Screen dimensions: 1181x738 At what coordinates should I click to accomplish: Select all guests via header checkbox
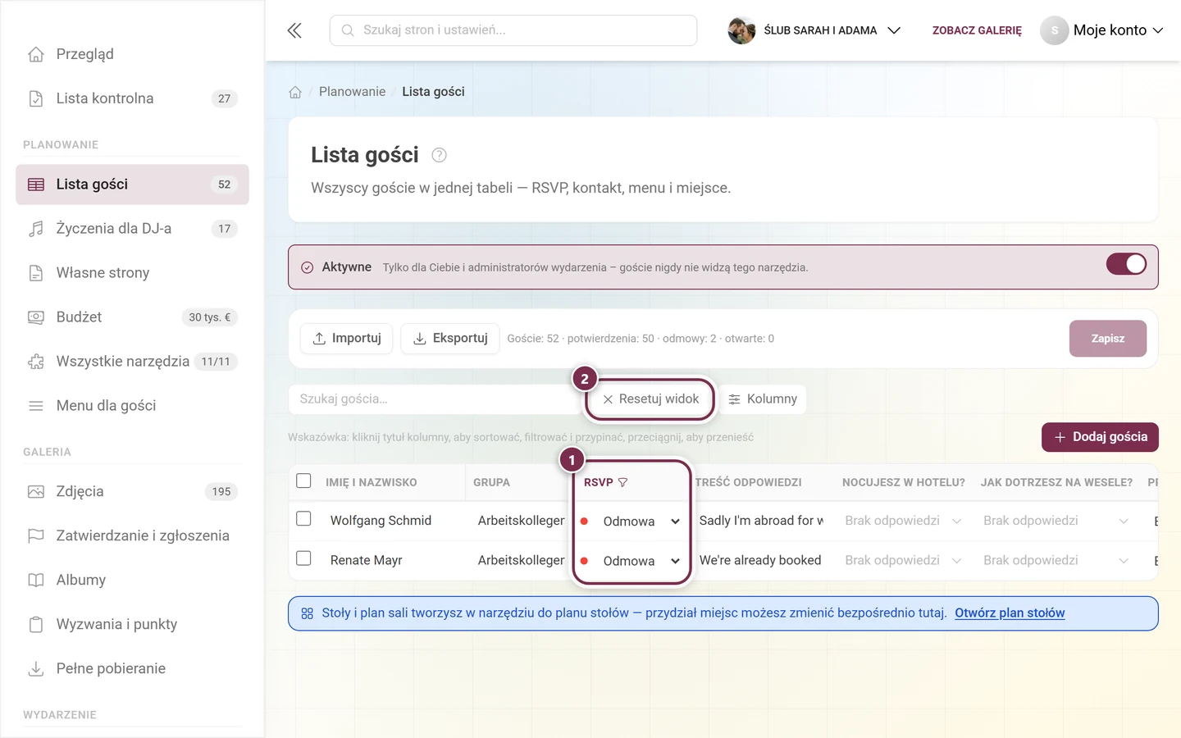[303, 481]
